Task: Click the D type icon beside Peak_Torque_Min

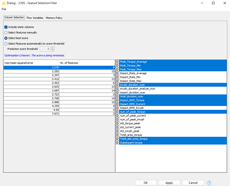Action: point(117,66)
